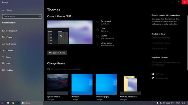Open High contrast settings link
The height and width of the screenshot is (105, 188).
(161, 43)
